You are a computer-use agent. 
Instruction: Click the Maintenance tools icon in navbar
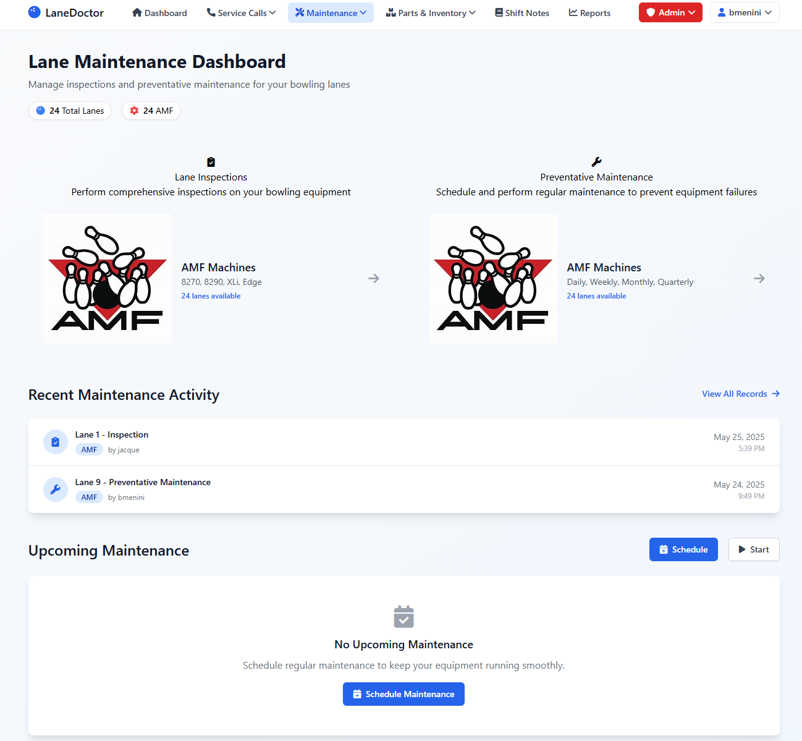click(300, 12)
